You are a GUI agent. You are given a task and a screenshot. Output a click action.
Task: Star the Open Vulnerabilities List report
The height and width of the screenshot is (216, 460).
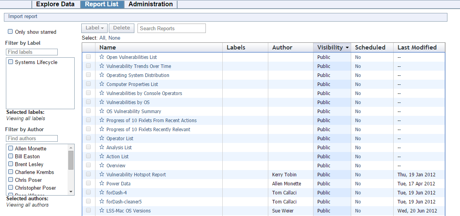[x=102, y=57]
